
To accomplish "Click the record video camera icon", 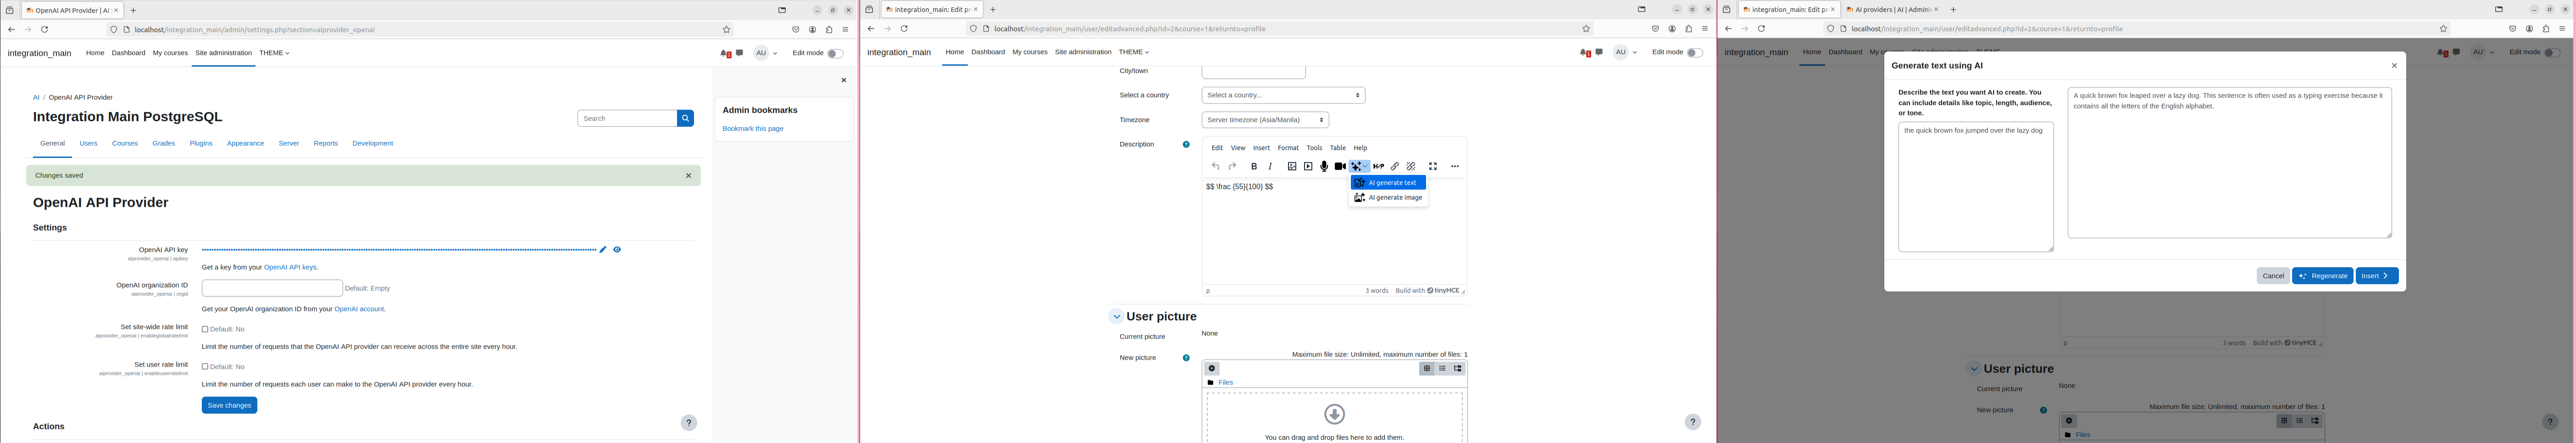I will coord(1340,167).
